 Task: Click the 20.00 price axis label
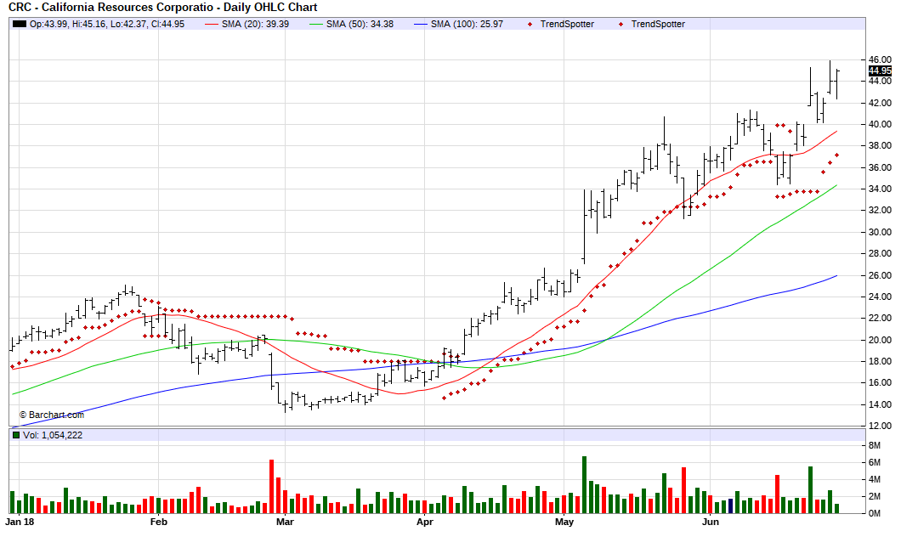click(x=880, y=340)
